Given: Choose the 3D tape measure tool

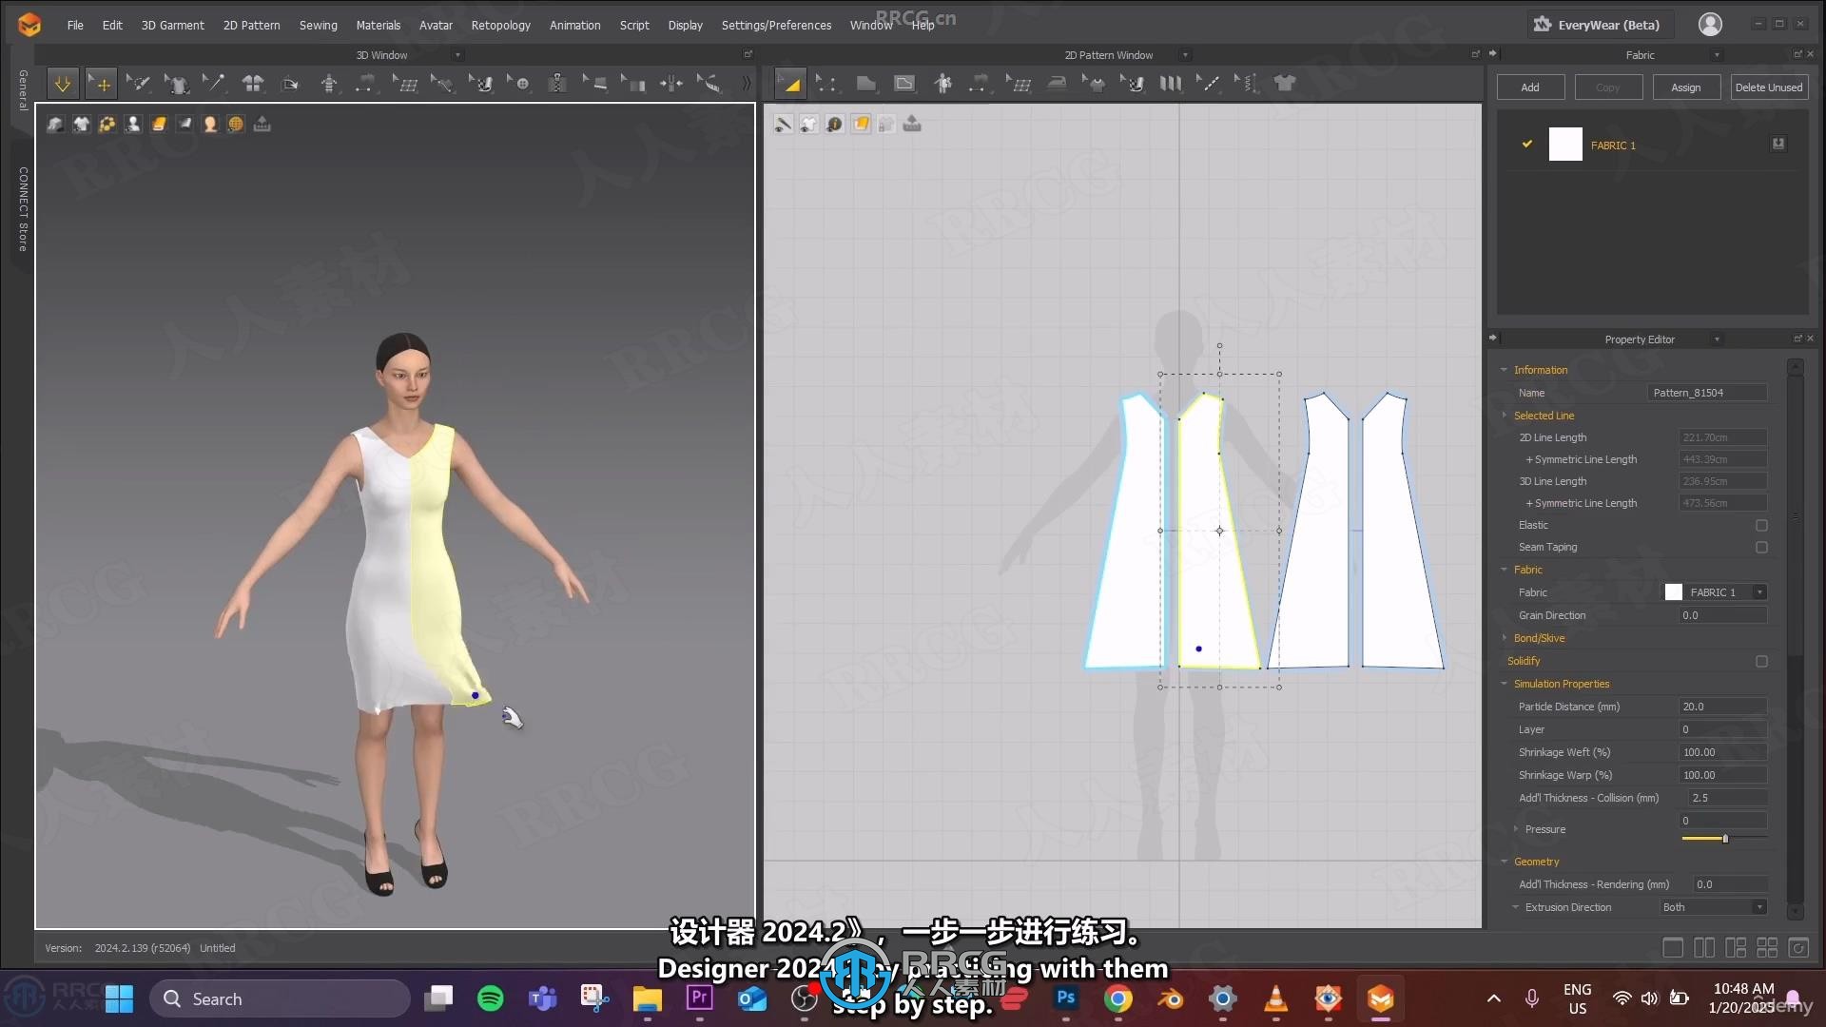Looking at the screenshot, I should [709, 84].
